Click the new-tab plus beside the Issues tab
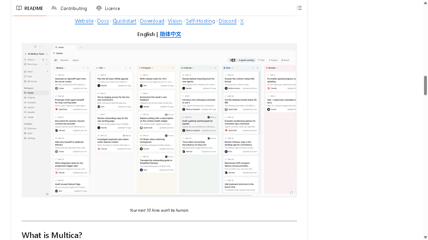This screenshot has height=240, width=428. (81, 47)
